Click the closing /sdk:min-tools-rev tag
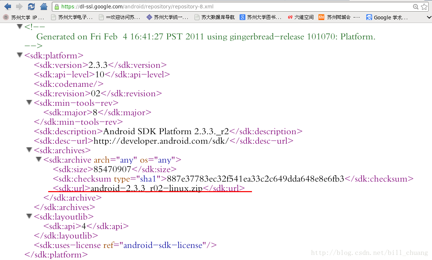 click(x=78, y=122)
